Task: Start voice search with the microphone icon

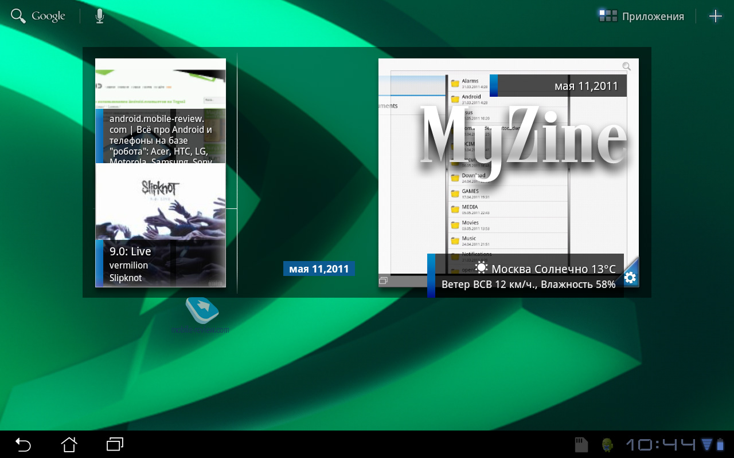Action: tap(100, 16)
